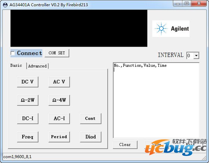Start the Cont continuity test

(91, 119)
